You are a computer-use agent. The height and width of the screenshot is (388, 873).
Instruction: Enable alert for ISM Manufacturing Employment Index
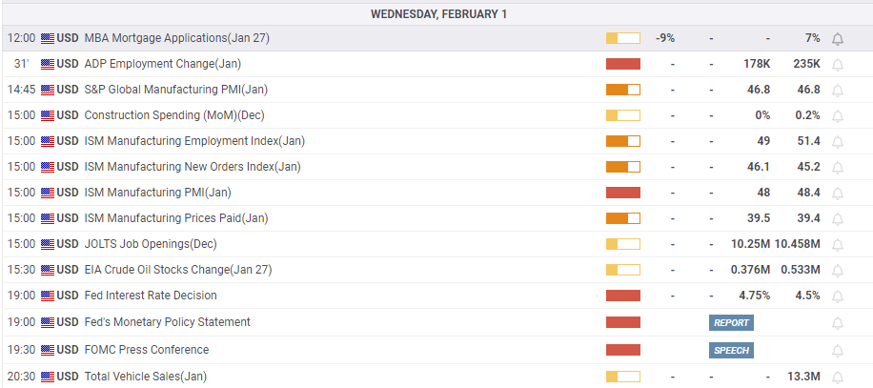tap(838, 141)
